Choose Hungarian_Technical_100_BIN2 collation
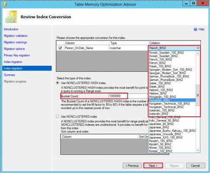This screenshot has height=173, width=210. pos(169,103)
